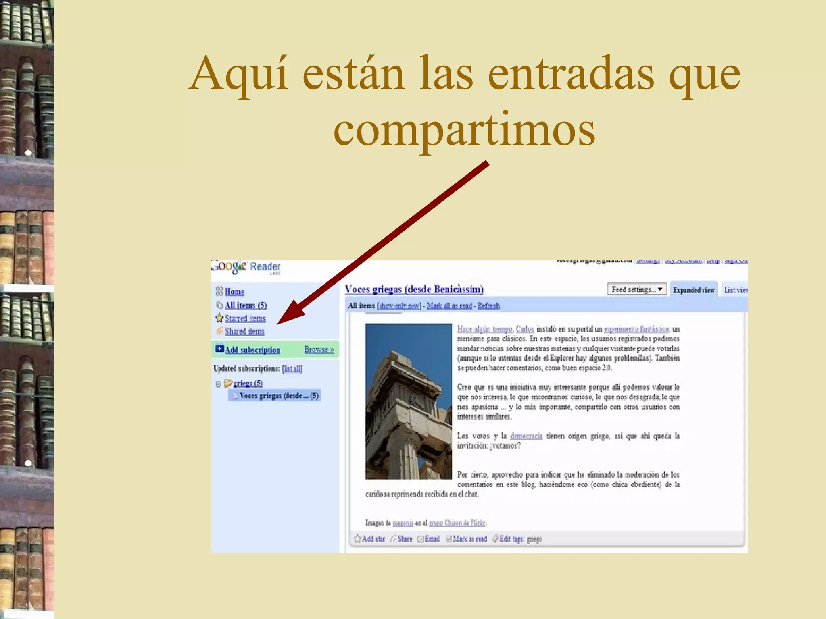
Task: Collapse the griego folder tree
Action: [x=218, y=384]
